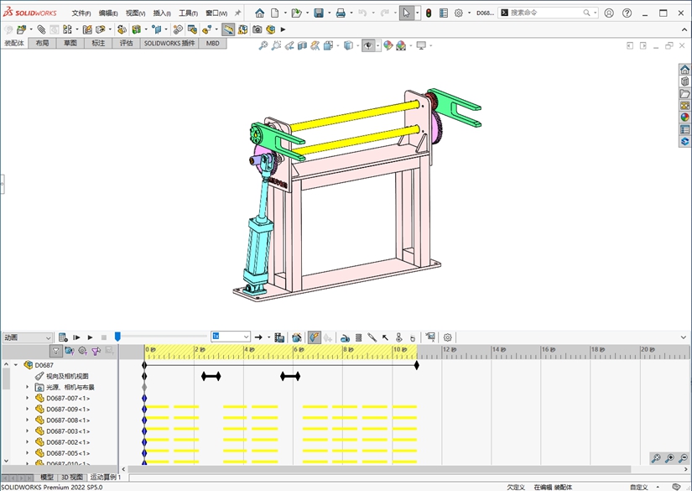The image size is (692, 491).
Task: Open the File Properties list icon
Action: point(444,13)
